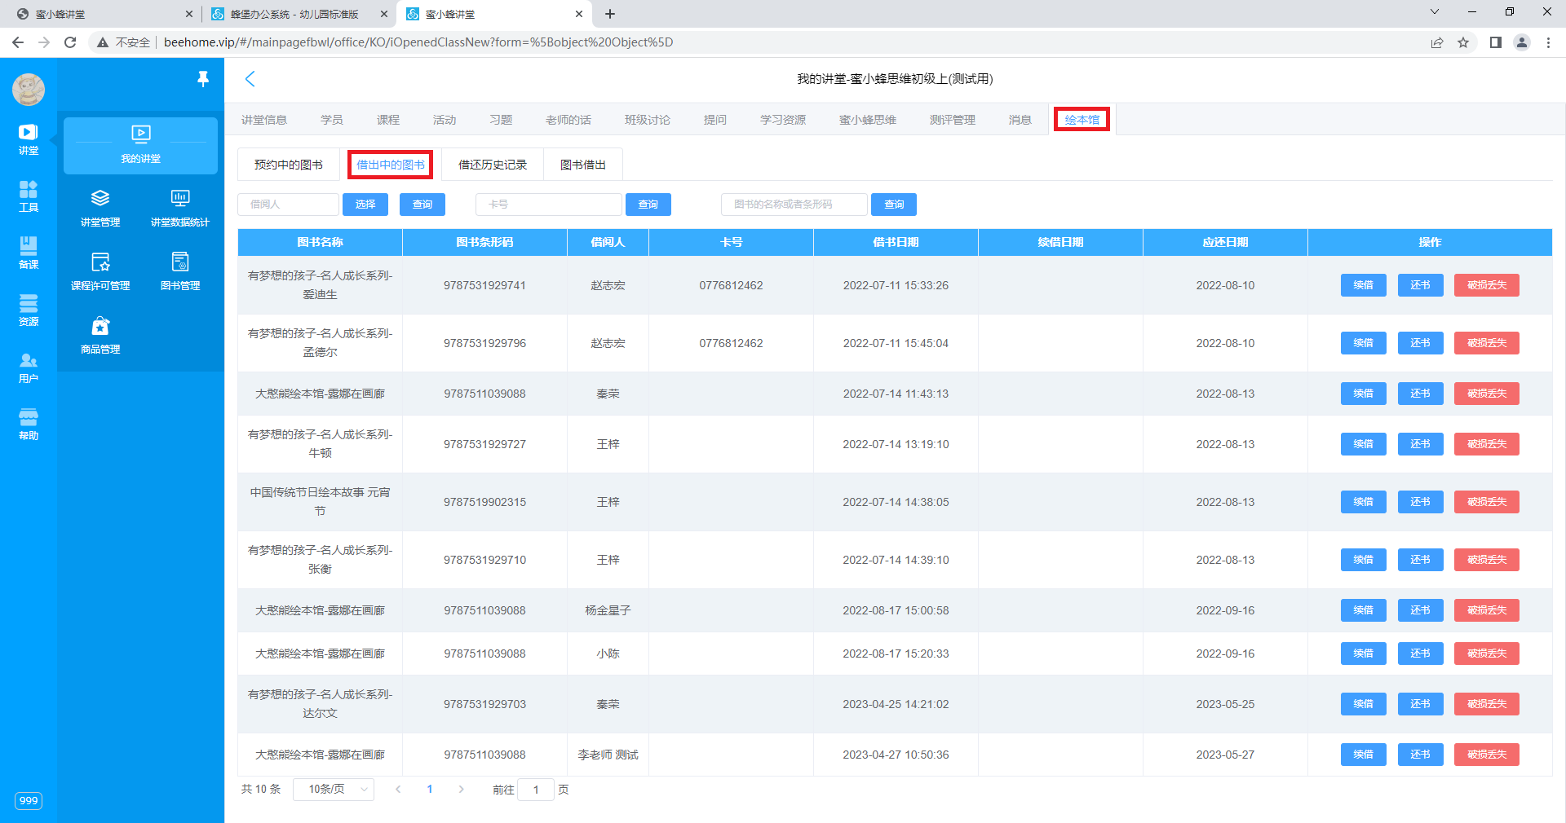Click the pin icon in sidebar panel

coord(203,78)
